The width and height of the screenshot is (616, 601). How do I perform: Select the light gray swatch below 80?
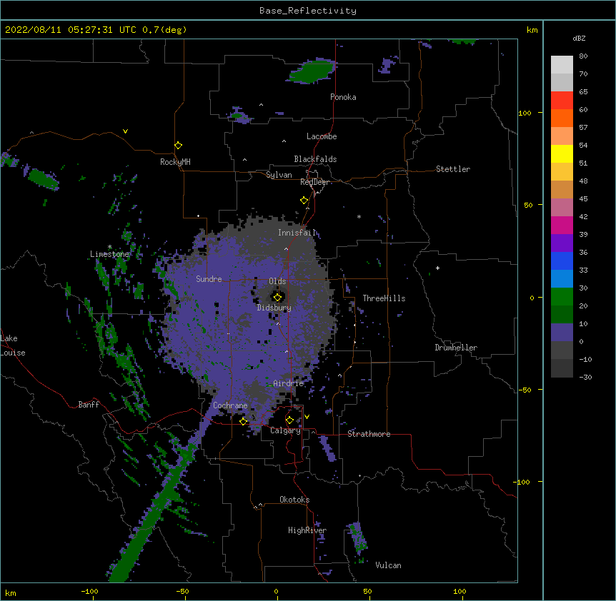pyautogui.click(x=562, y=65)
